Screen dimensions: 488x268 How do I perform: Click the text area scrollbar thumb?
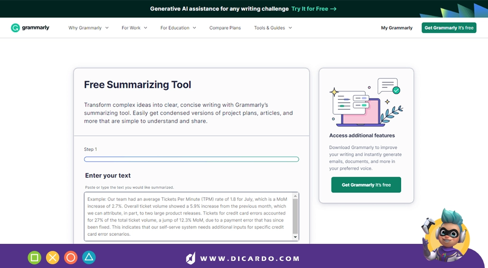click(x=295, y=216)
